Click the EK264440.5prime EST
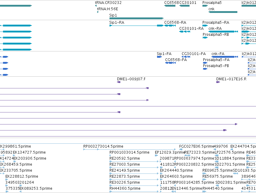The height and width of the screenshot is (193, 256). 161,173
